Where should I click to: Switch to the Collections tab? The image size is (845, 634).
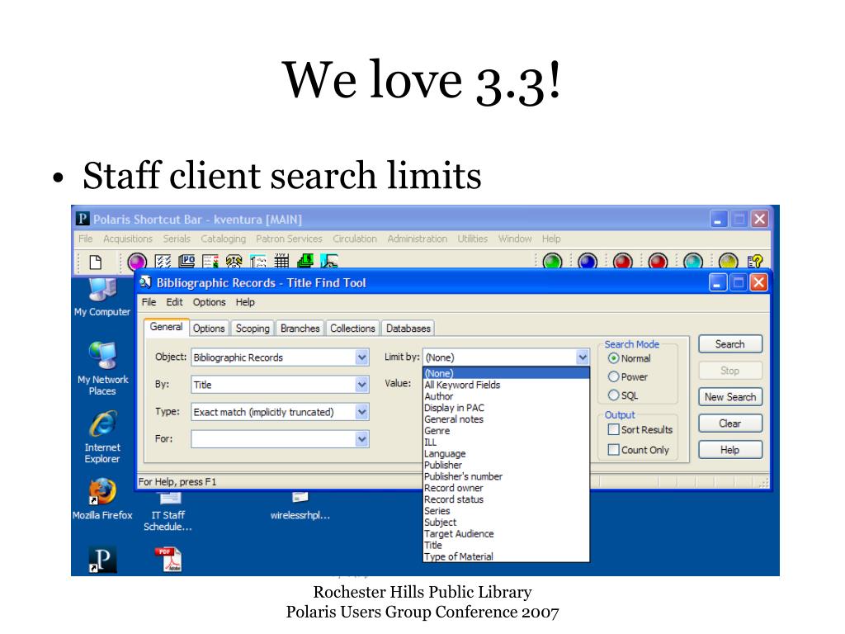pyautogui.click(x=352, y=329)
